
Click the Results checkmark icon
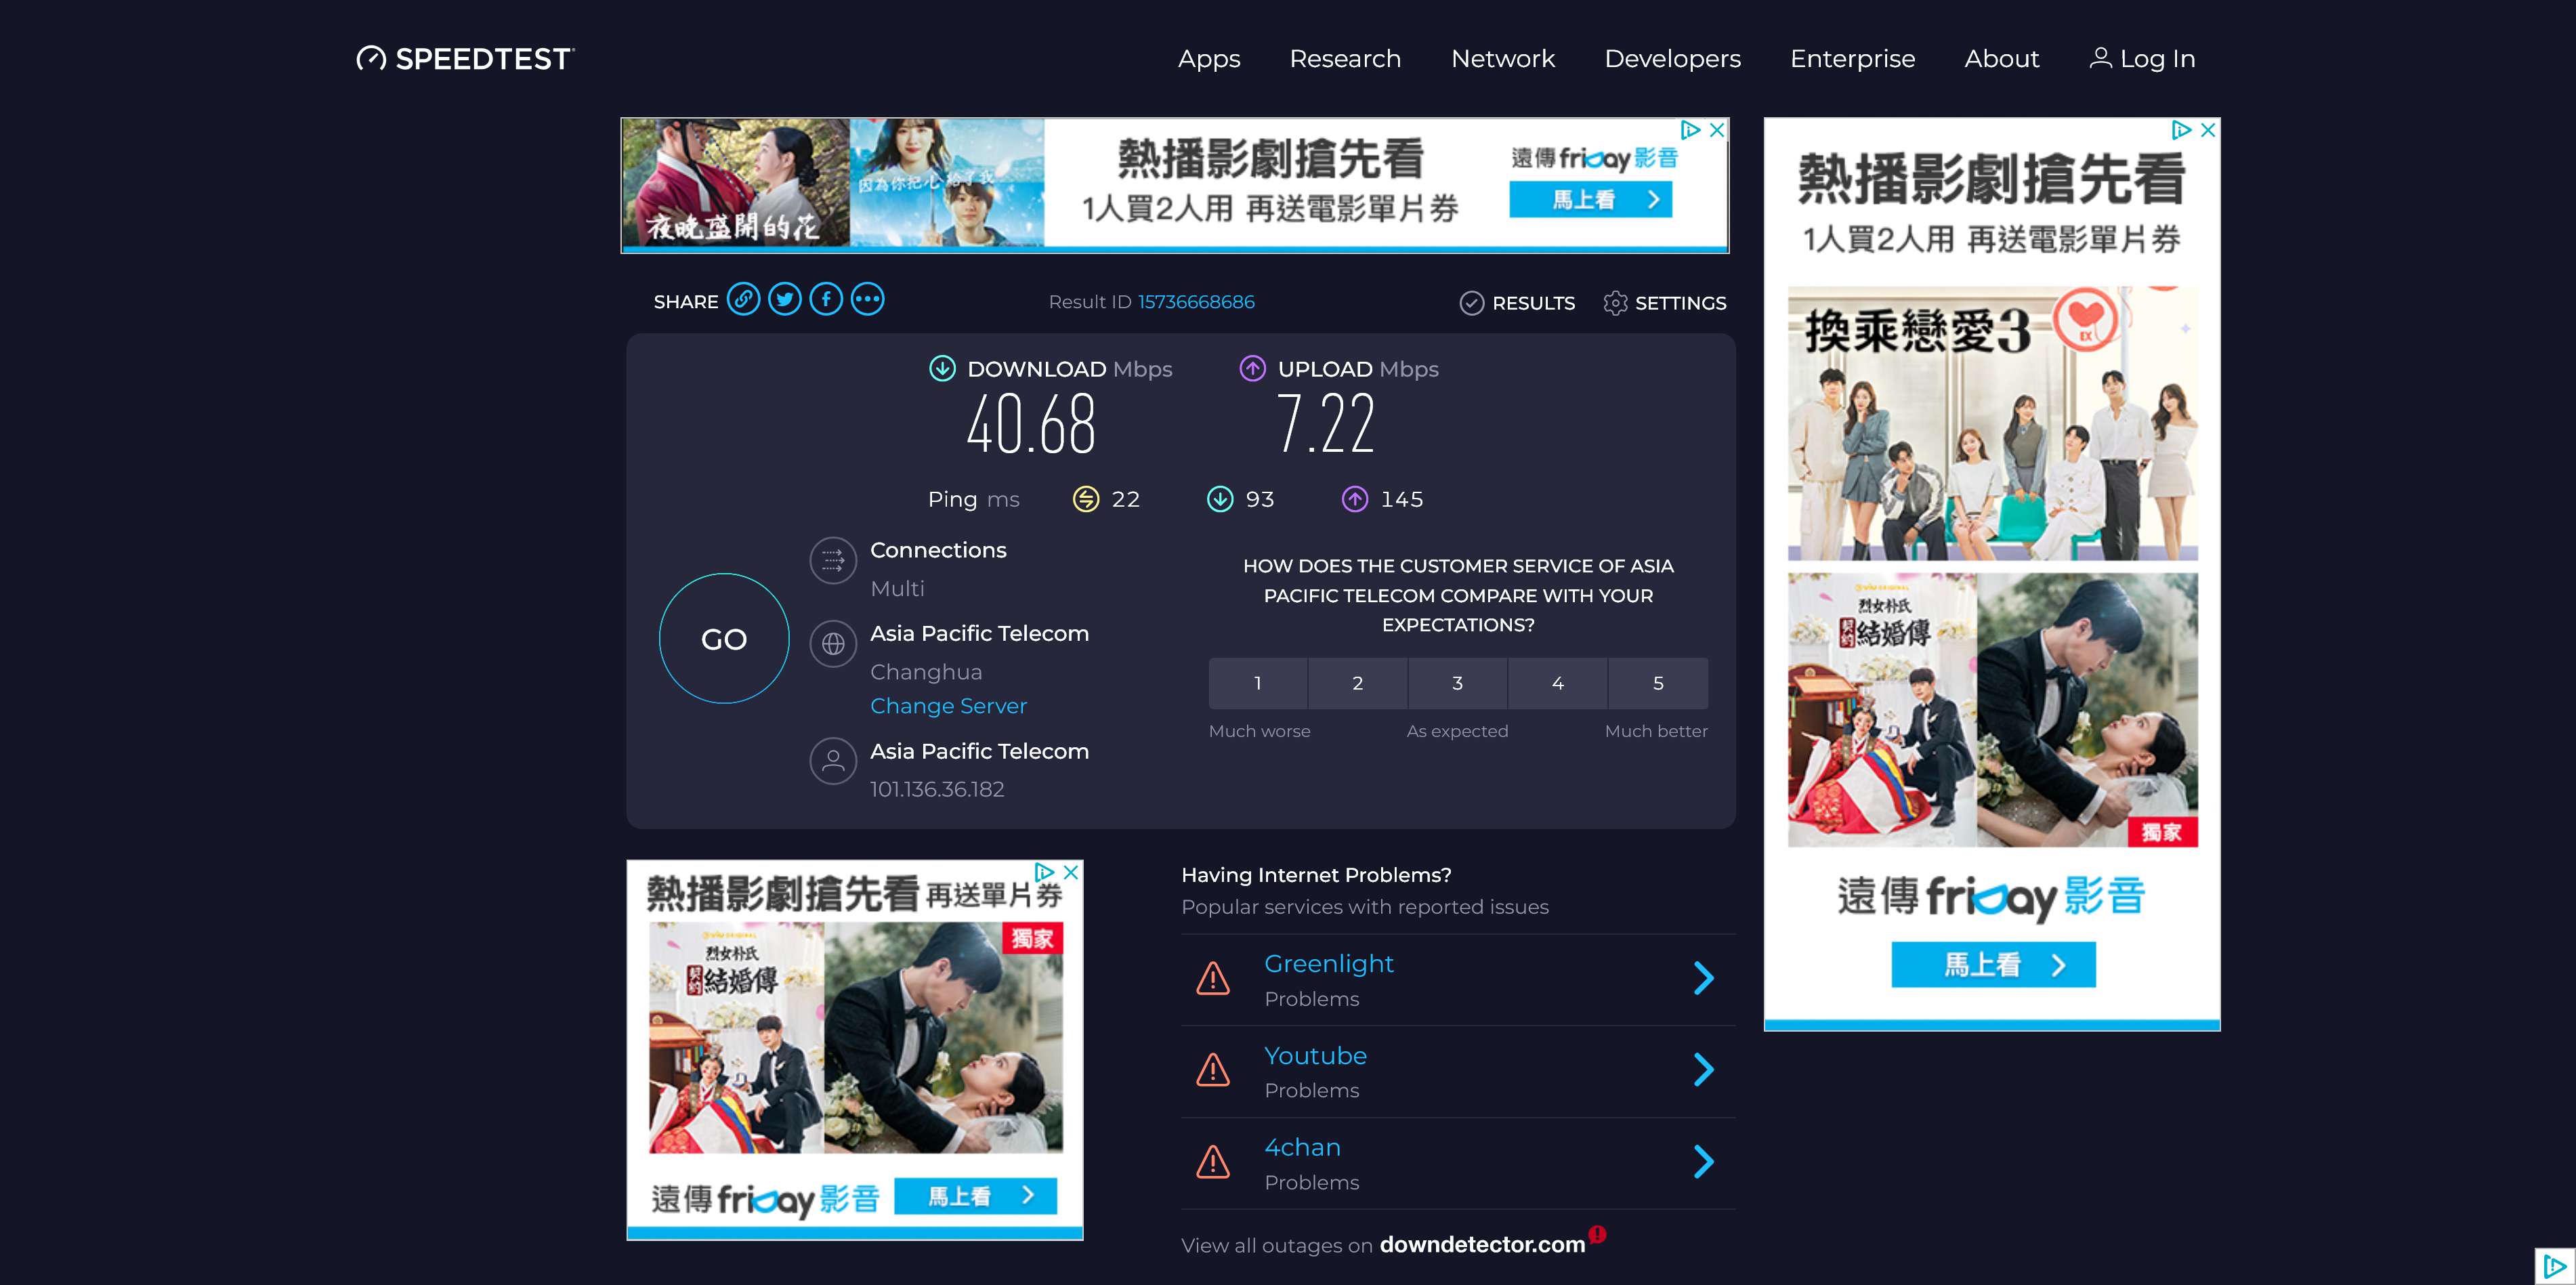(1471, 303)
